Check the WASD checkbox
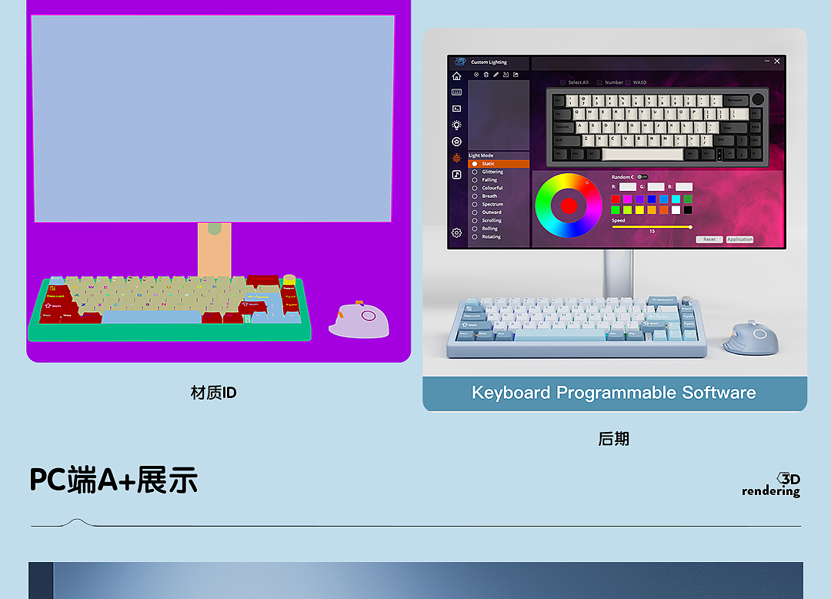The height and width of the screenshot is (599, 831). 628,82
